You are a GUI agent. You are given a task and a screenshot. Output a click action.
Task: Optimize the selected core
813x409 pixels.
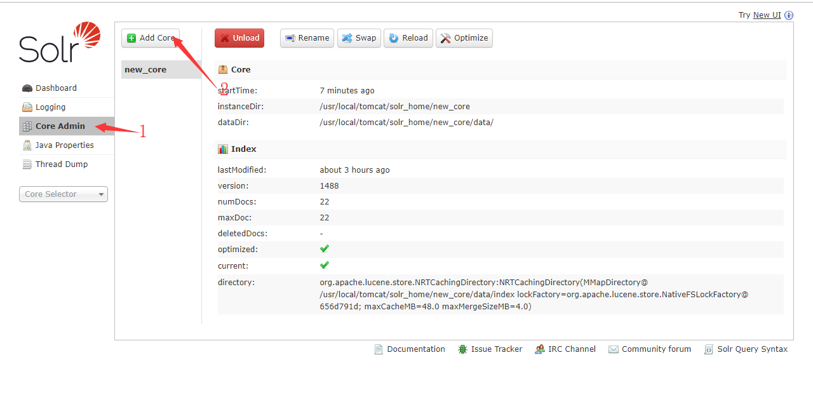coord(464,38)
